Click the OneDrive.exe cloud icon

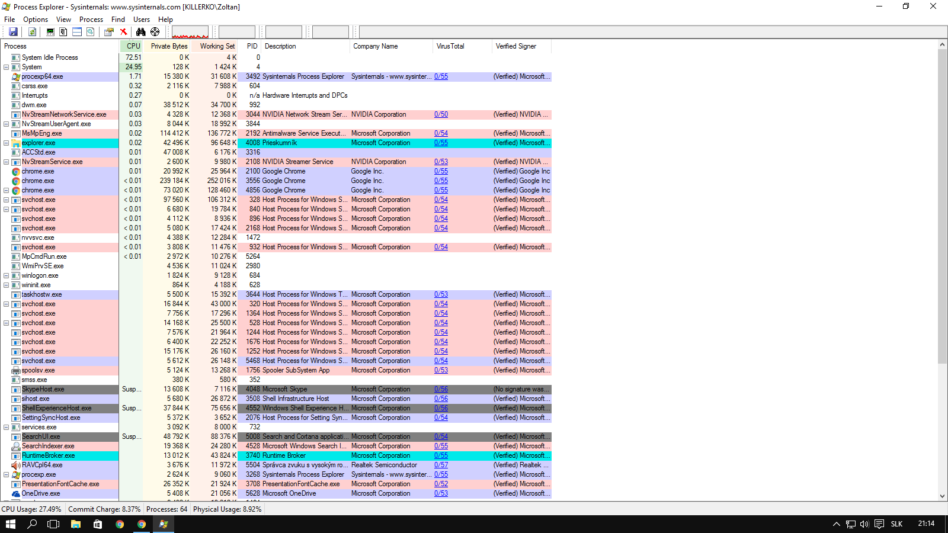point(16,493)
